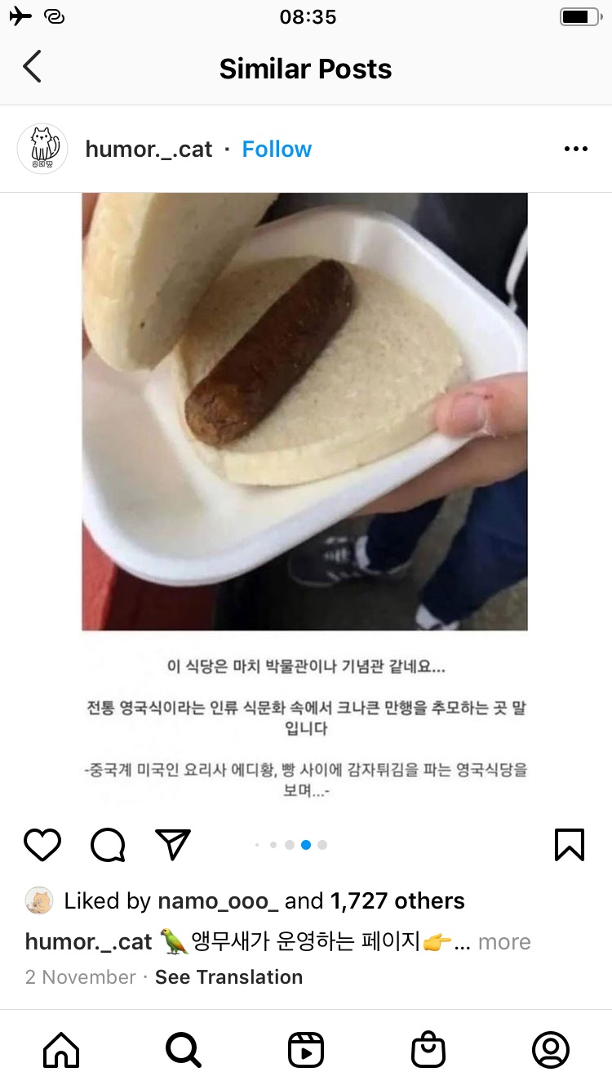Like the post with the heart icon
The height and width of the screenshot is (1090, 612).
point(42,845)
